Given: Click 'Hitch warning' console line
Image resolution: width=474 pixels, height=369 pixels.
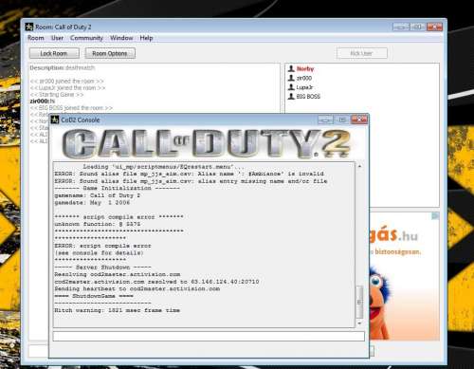Looking at the screenshot, I should [118, 310].
